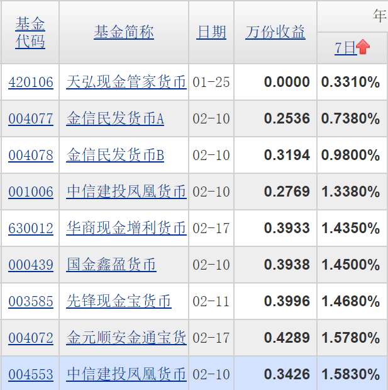Open 中信建投凤凰货币 in 004553 row
This screenshot has height=390, width=388.
tap(126, 374)
